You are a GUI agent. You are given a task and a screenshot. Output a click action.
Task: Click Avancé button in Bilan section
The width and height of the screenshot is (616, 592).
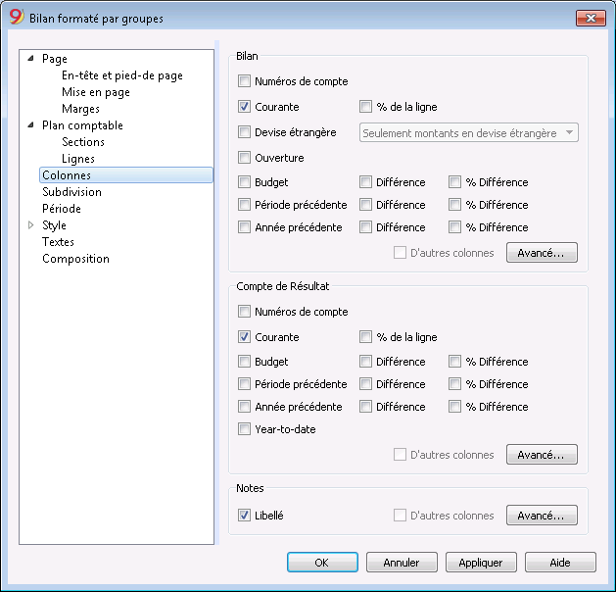[542, 252]
